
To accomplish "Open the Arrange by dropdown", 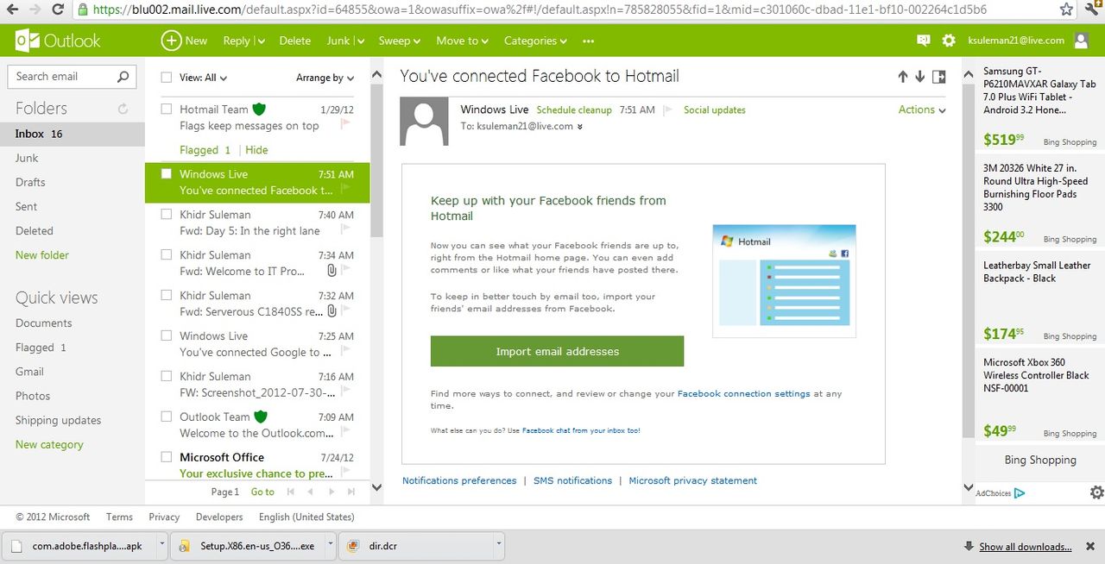I will [325, 78].
